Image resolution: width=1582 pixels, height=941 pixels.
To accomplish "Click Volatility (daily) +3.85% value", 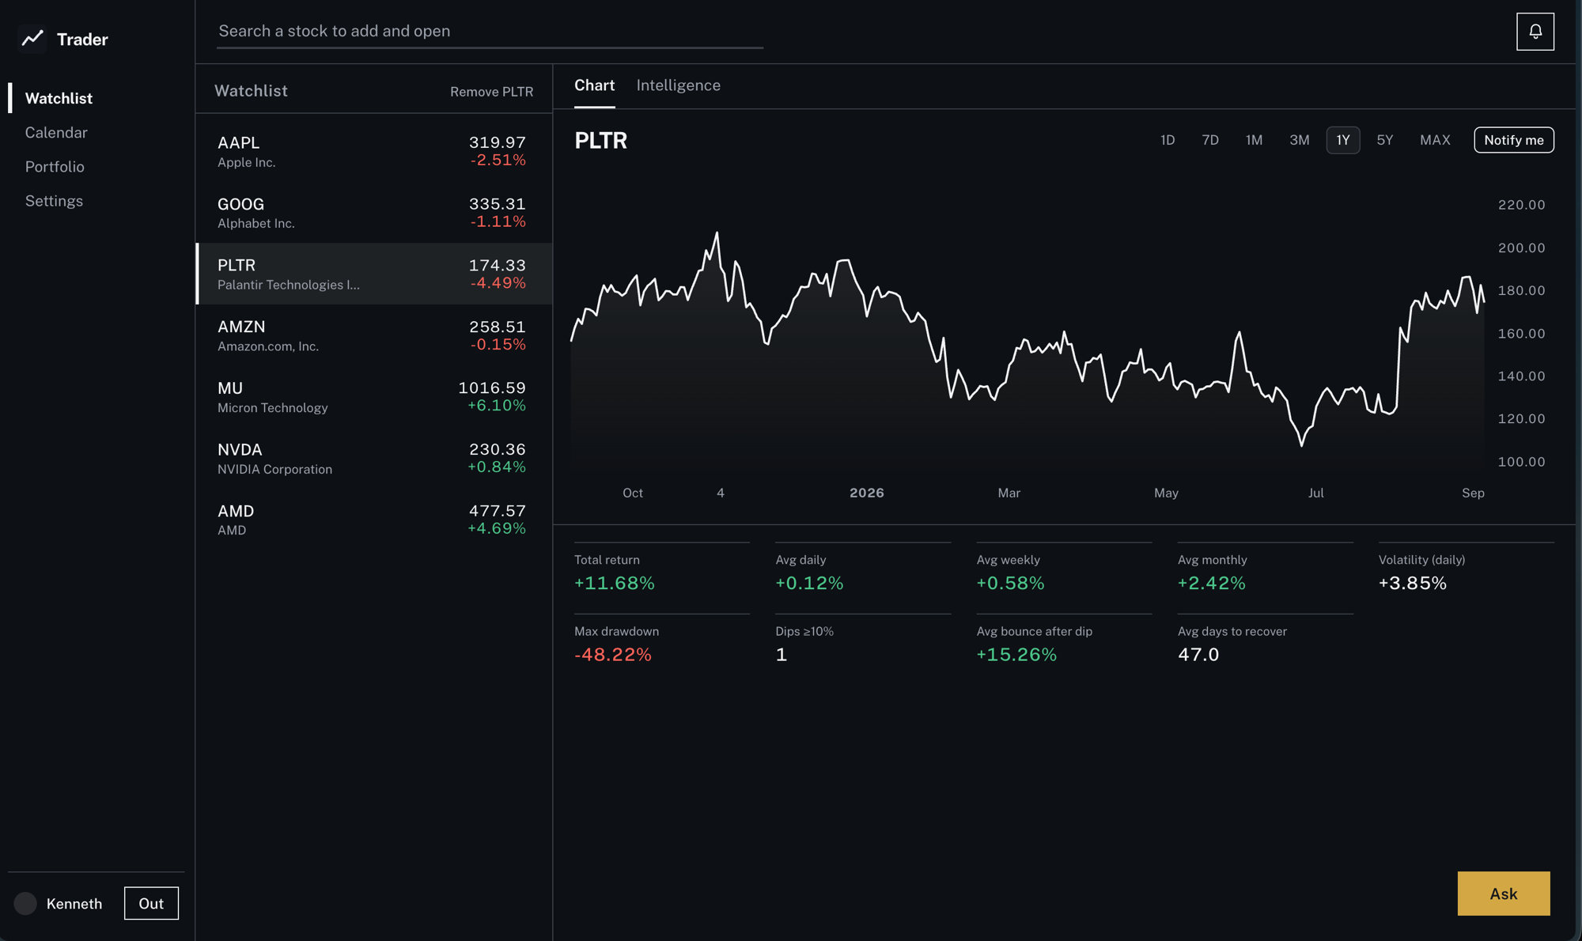I will tap(1412, 583).
